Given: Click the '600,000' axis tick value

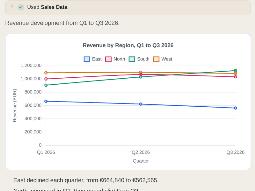Looking at the screenshot, I should pos(33,105).
